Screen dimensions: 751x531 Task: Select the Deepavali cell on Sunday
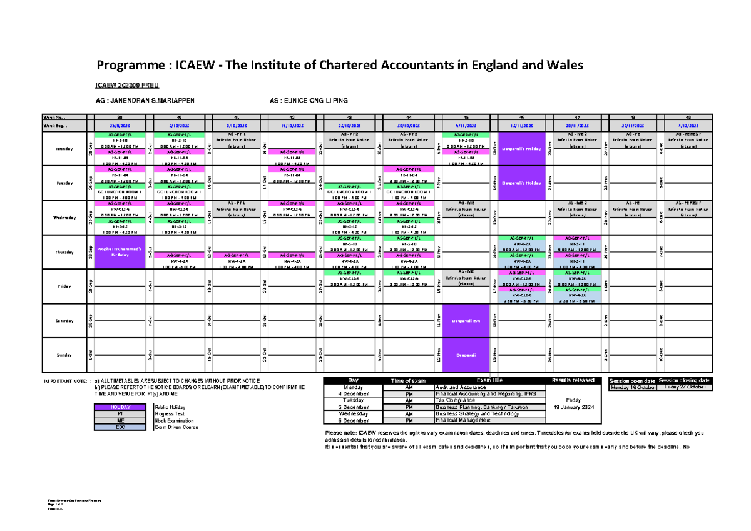467,355
